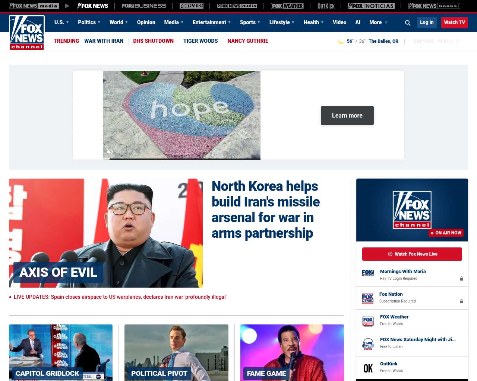Click the Fox News radio icon beside Saturday Night
Viewport: 477px width, 381px height.
click(368, 344)
